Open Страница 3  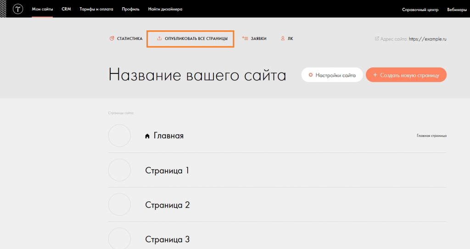click(x=167, y=239)
